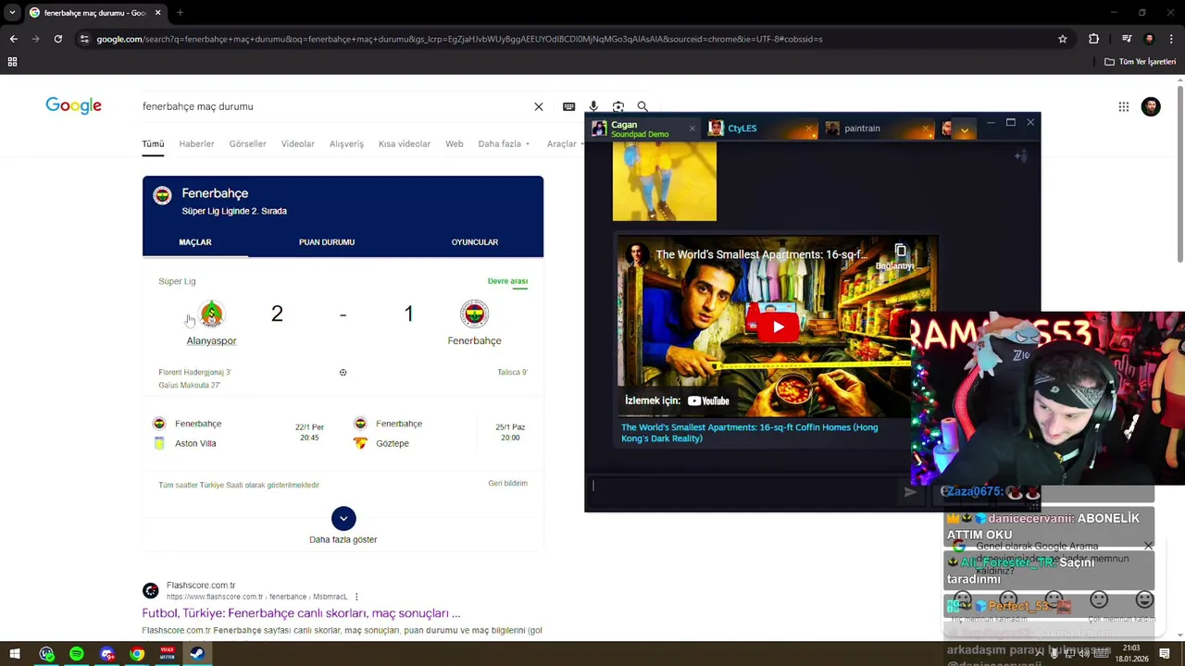This screenshot has width=1185, height=666.
Task: Open Chrome from the taskbar
Action: pos(137,654)
